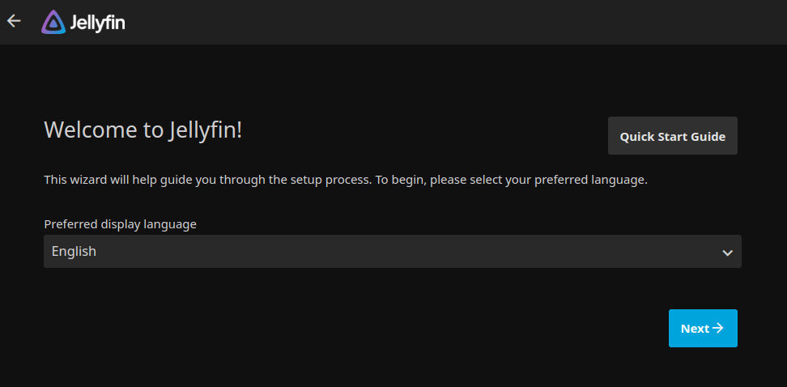787x387 pixels.
Task: Click the 'Preferred display language' label
Action: click(x=120, y=224)
